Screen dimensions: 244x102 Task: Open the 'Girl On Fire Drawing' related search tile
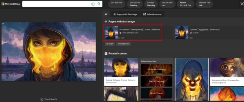pyautogui.click(x=156, y=69)
